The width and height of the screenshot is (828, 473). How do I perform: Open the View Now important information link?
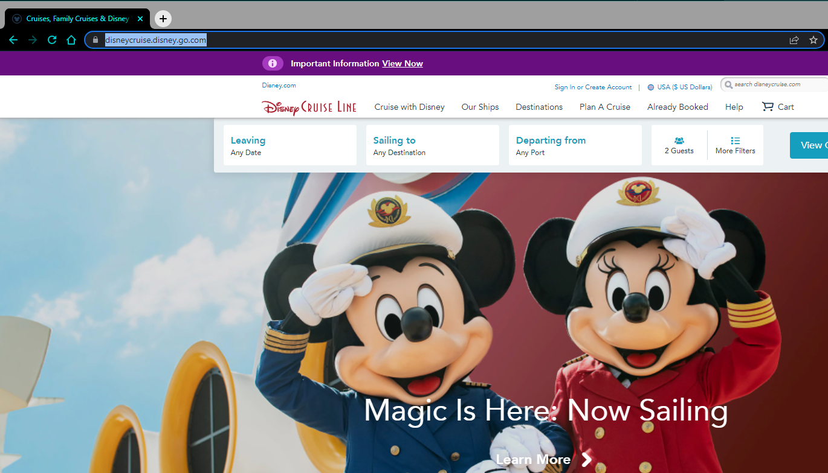[x=403, y=63]
